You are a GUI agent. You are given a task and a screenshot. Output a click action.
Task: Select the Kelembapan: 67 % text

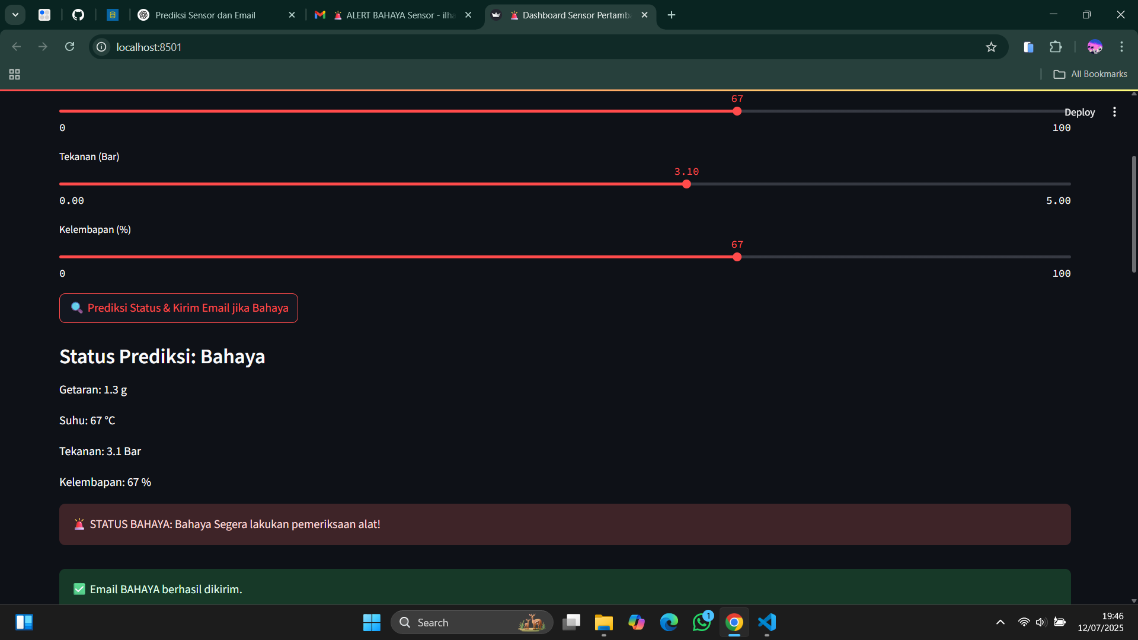tap(105, 482)
